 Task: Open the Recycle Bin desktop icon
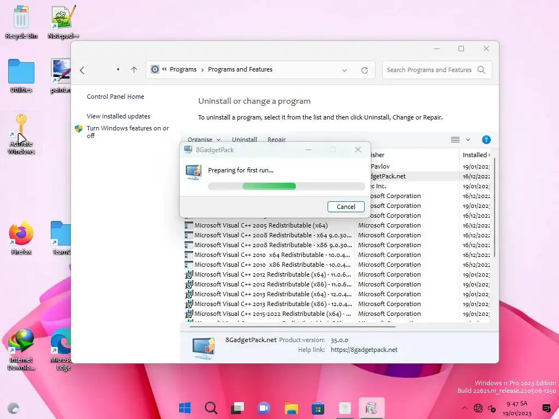[x=21, y=22]
